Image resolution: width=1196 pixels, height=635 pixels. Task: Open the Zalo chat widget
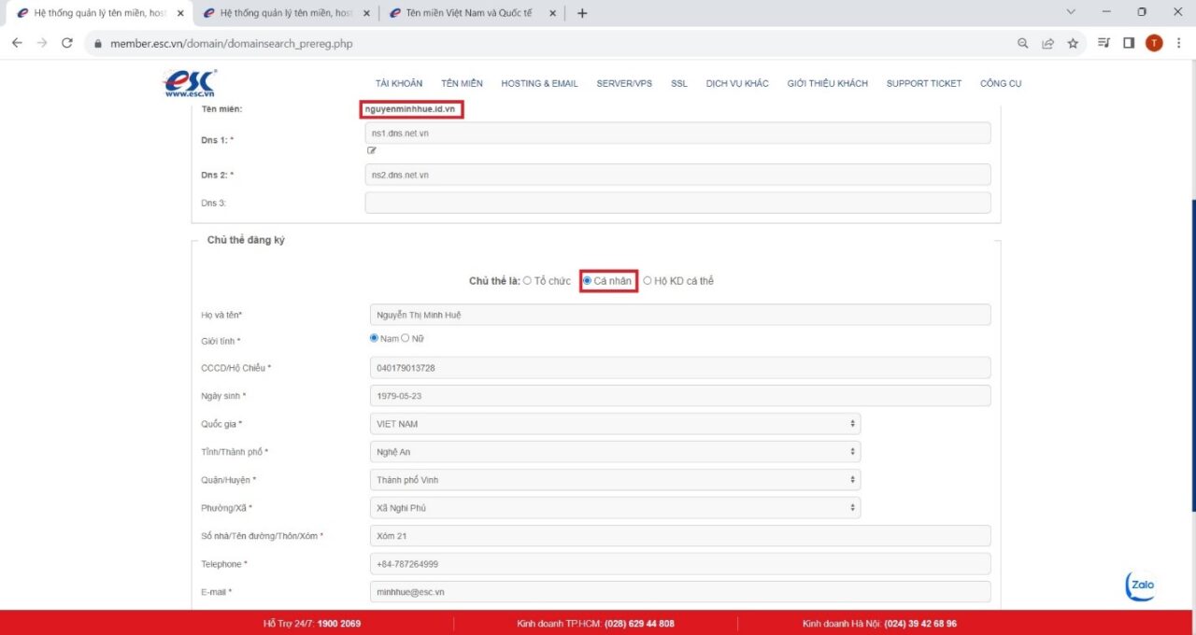click(x=1141, y=586)
